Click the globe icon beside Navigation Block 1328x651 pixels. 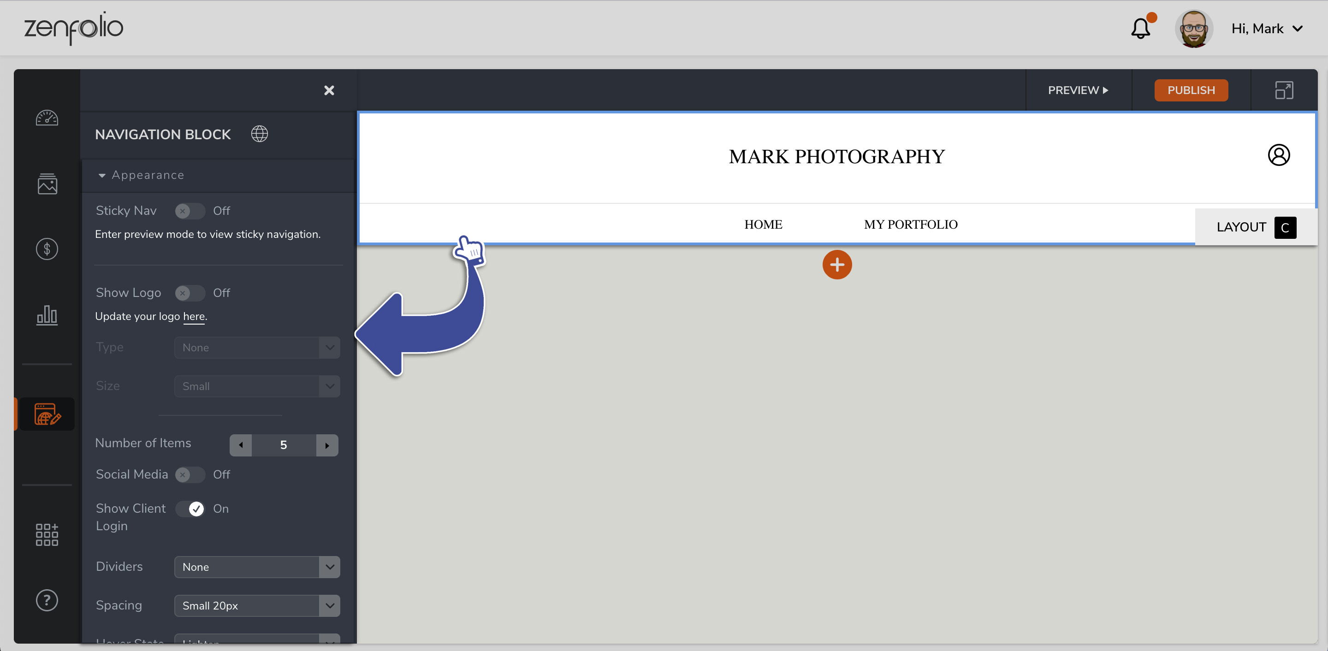coord(259,134)
